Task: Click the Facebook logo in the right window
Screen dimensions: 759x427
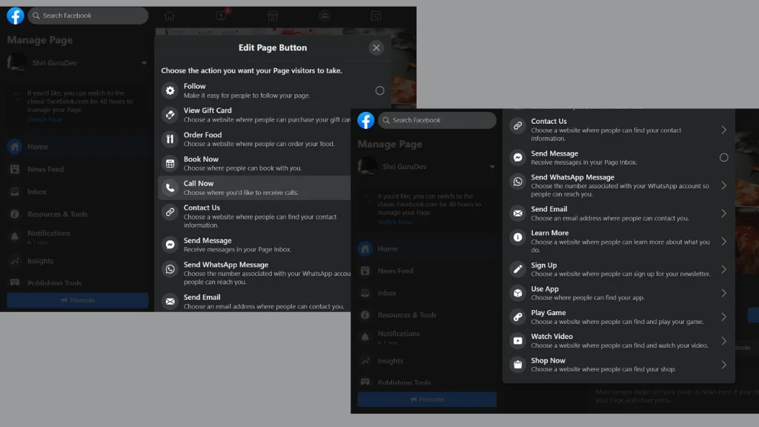Action: [x=366, y=120]
